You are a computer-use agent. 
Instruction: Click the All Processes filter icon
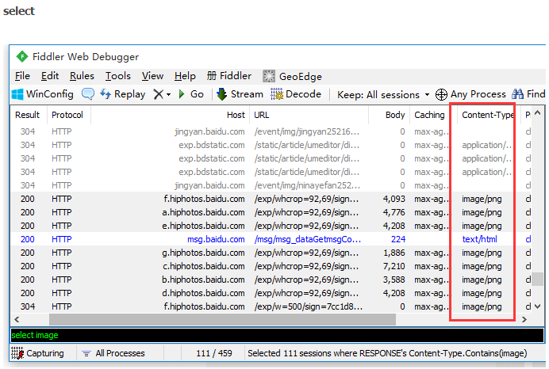[86, 354]
